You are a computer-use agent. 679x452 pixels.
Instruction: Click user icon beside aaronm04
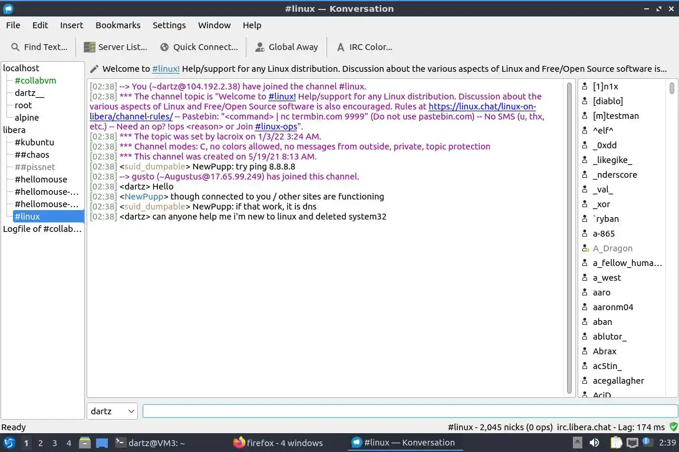[585, 307]
